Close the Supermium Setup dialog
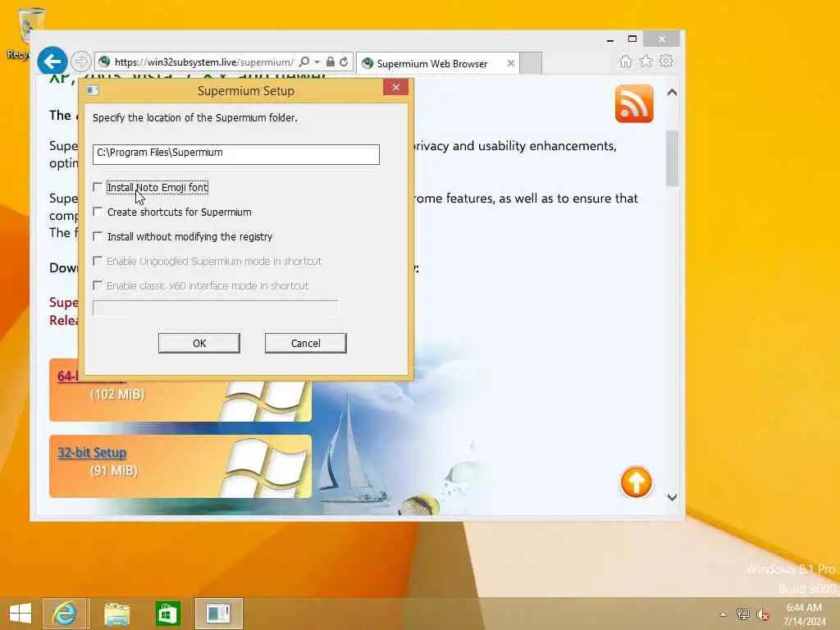This screenshot has height=630, width=840. pos(396,87)
